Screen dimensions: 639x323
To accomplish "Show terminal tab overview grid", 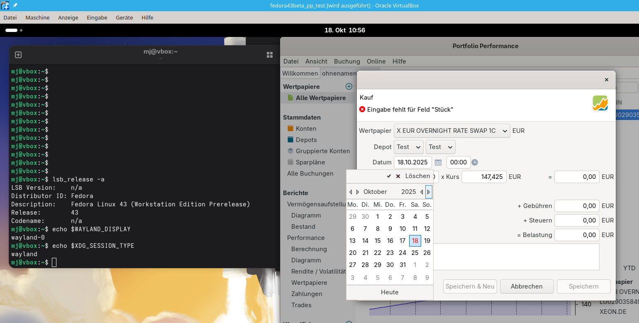I will tap(270, 55).
